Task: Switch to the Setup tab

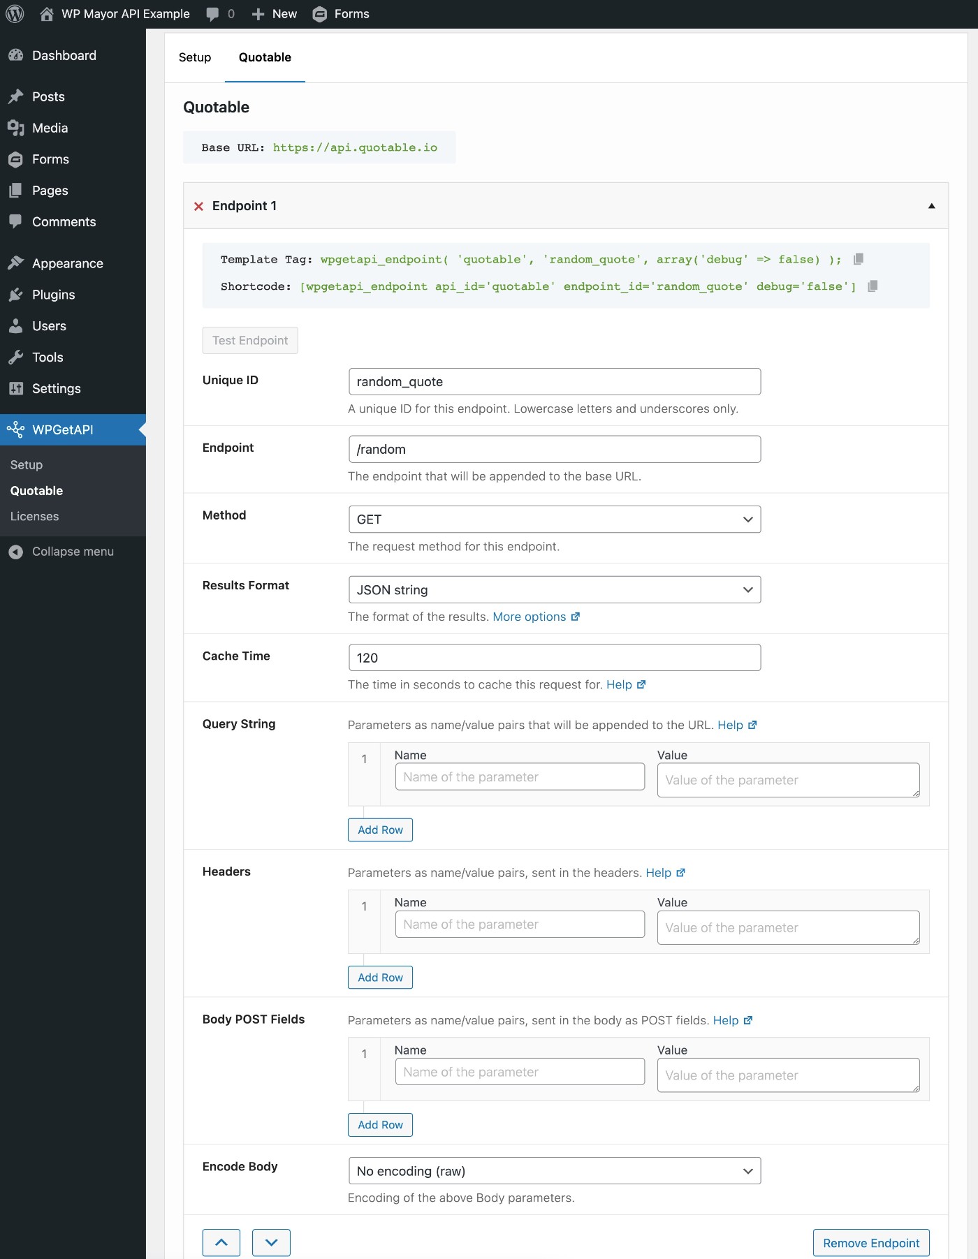Action: point(195,57)
